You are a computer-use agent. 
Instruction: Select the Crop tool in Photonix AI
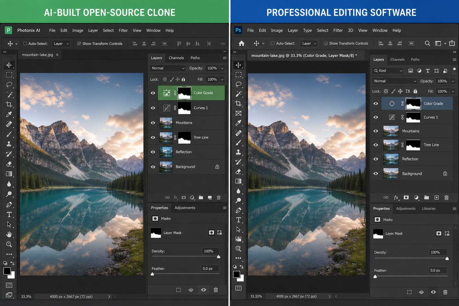[x=9, y=104]
